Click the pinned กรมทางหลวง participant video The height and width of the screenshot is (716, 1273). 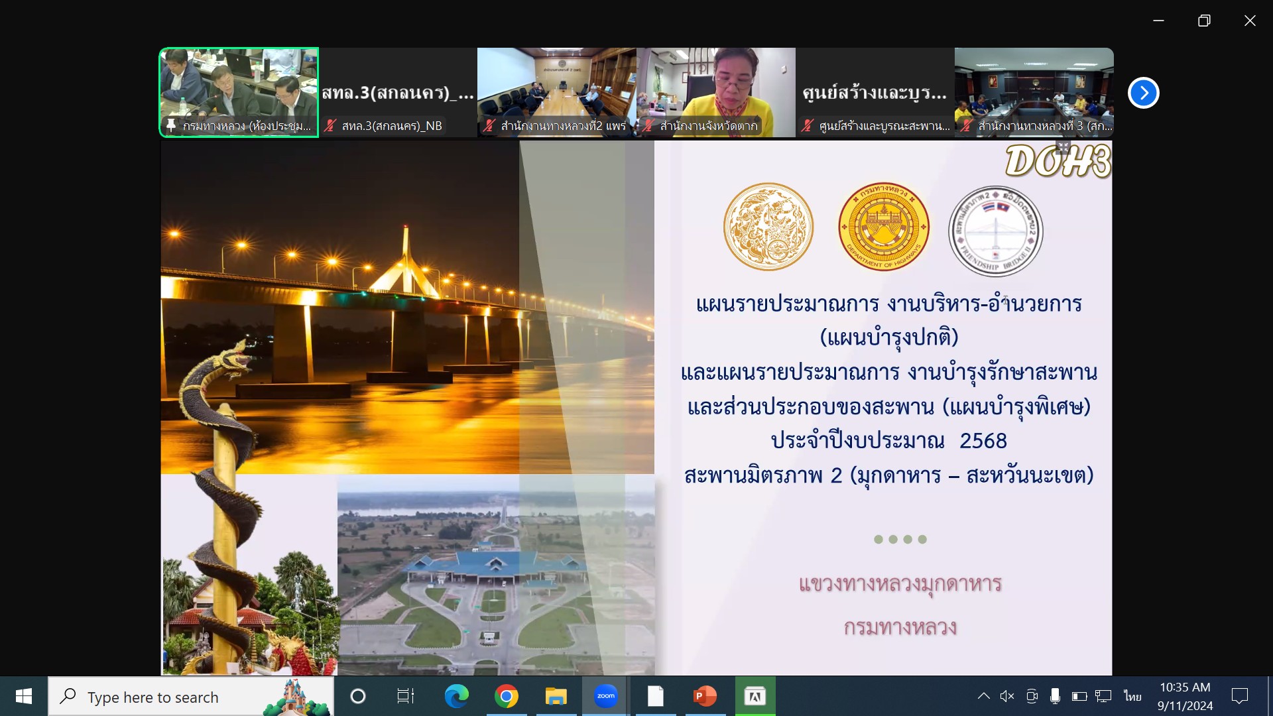click(239, 91)
